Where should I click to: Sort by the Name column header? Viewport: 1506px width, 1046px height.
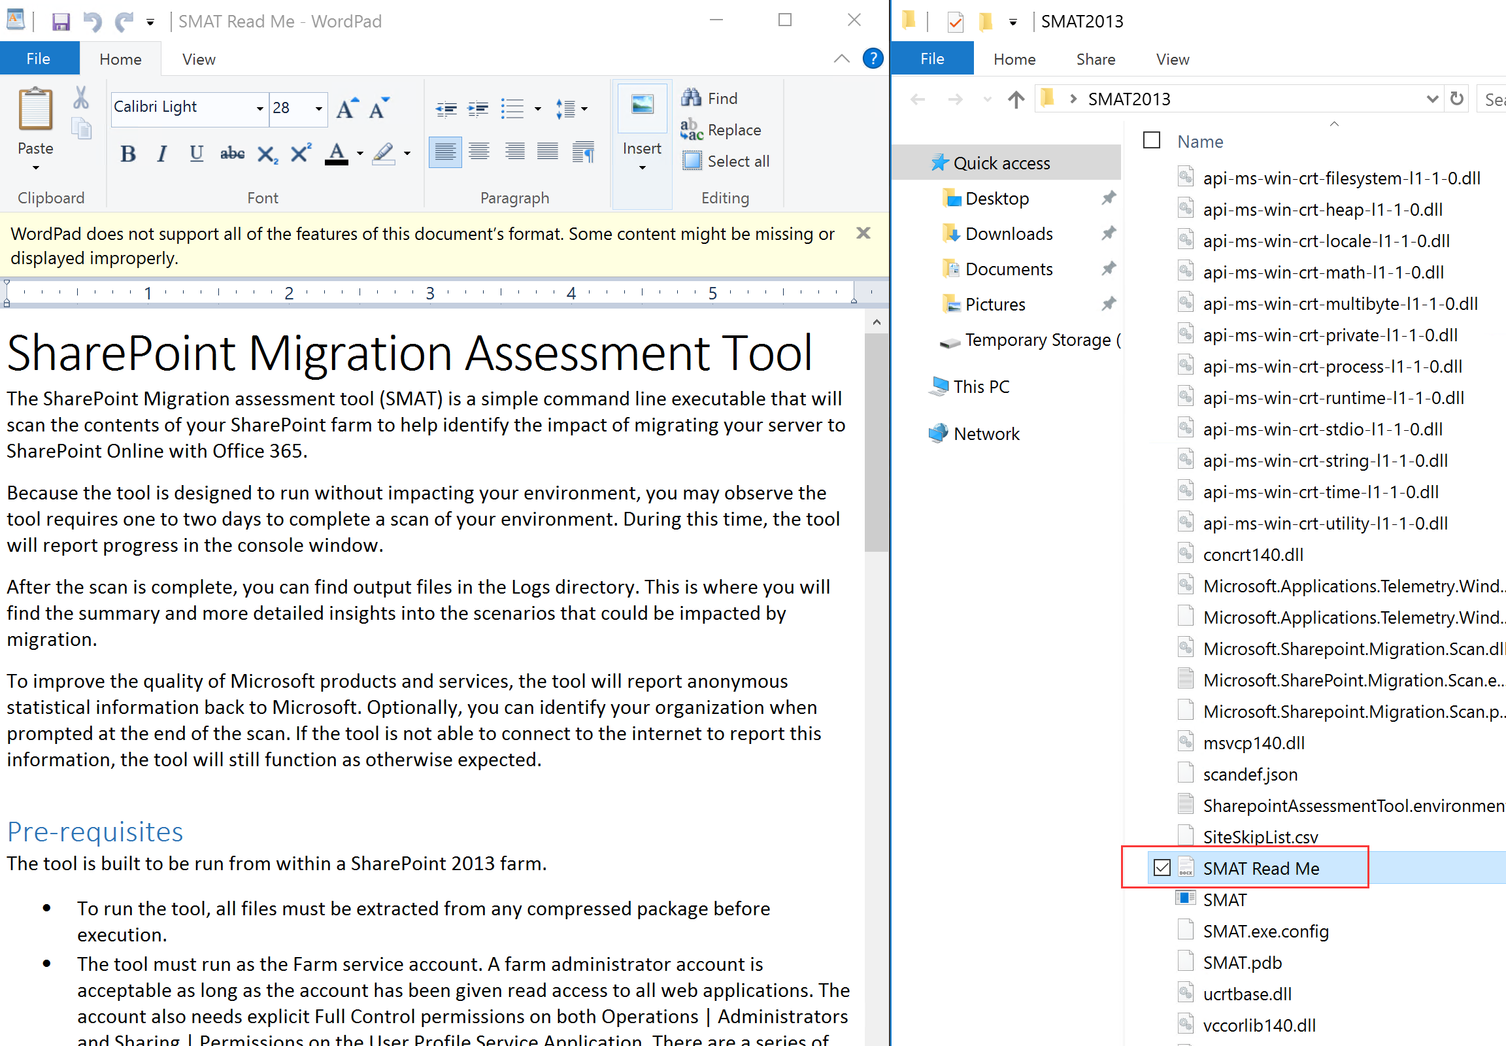[1200, 142]
